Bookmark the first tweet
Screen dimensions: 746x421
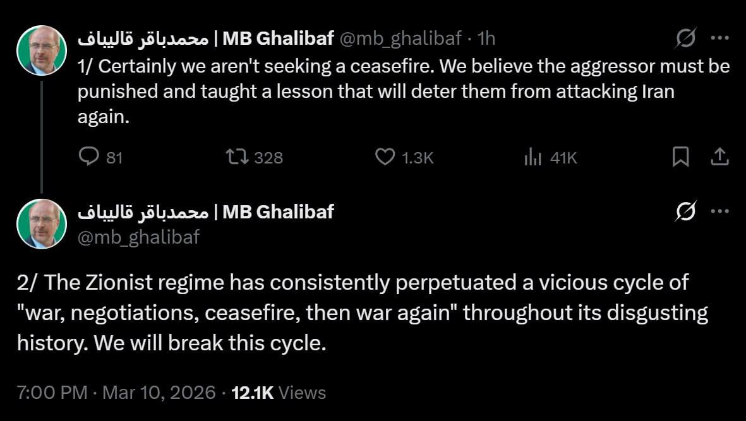point(680,157)
